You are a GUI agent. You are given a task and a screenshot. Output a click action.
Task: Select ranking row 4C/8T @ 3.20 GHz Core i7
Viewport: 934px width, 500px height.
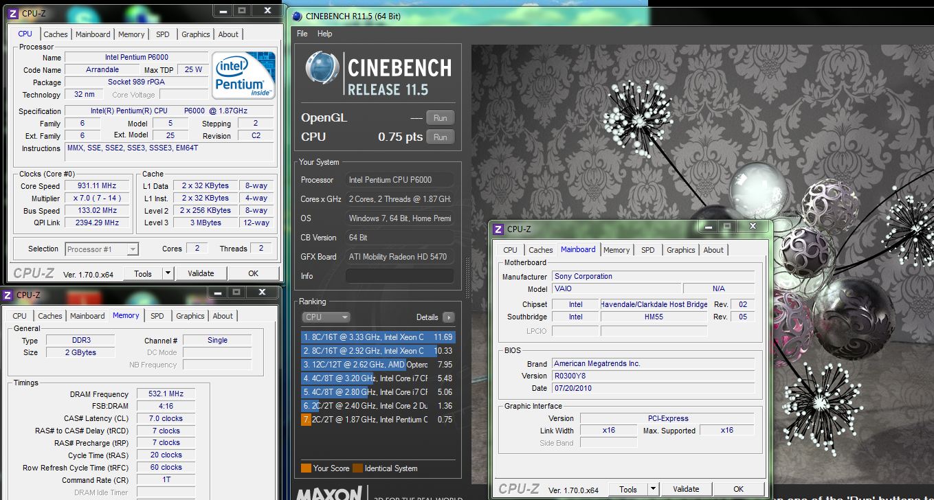tap(378, 378)
